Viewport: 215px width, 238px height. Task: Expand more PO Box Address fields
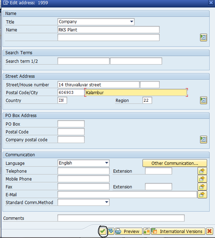(x=204, y=140)
